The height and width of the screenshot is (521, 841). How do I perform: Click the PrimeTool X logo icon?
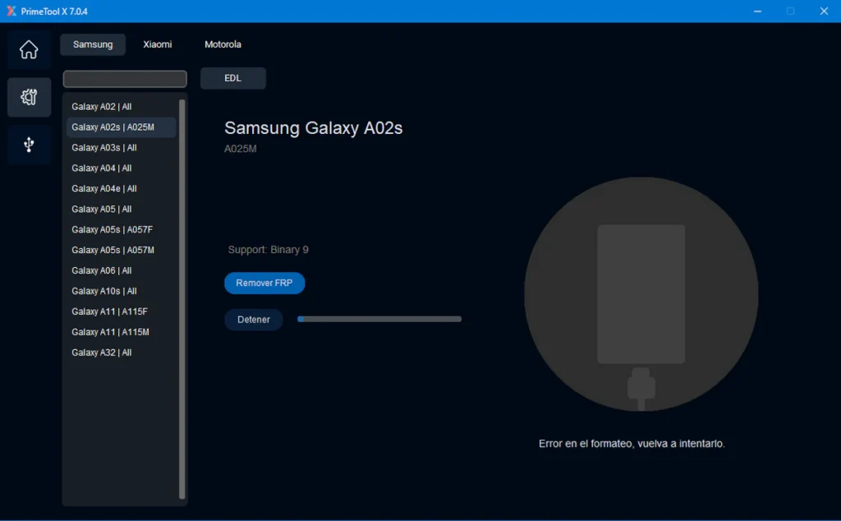coord(11,12)
